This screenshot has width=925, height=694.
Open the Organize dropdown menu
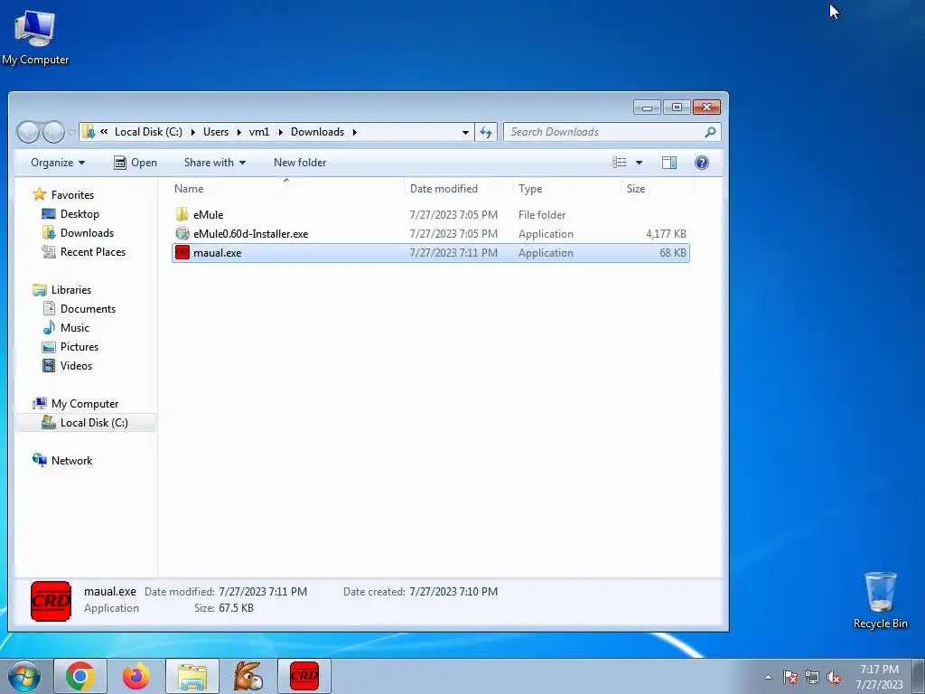57,163
